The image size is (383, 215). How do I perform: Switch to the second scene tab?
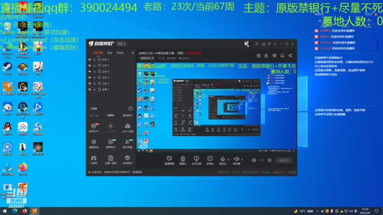coord(110,53)
